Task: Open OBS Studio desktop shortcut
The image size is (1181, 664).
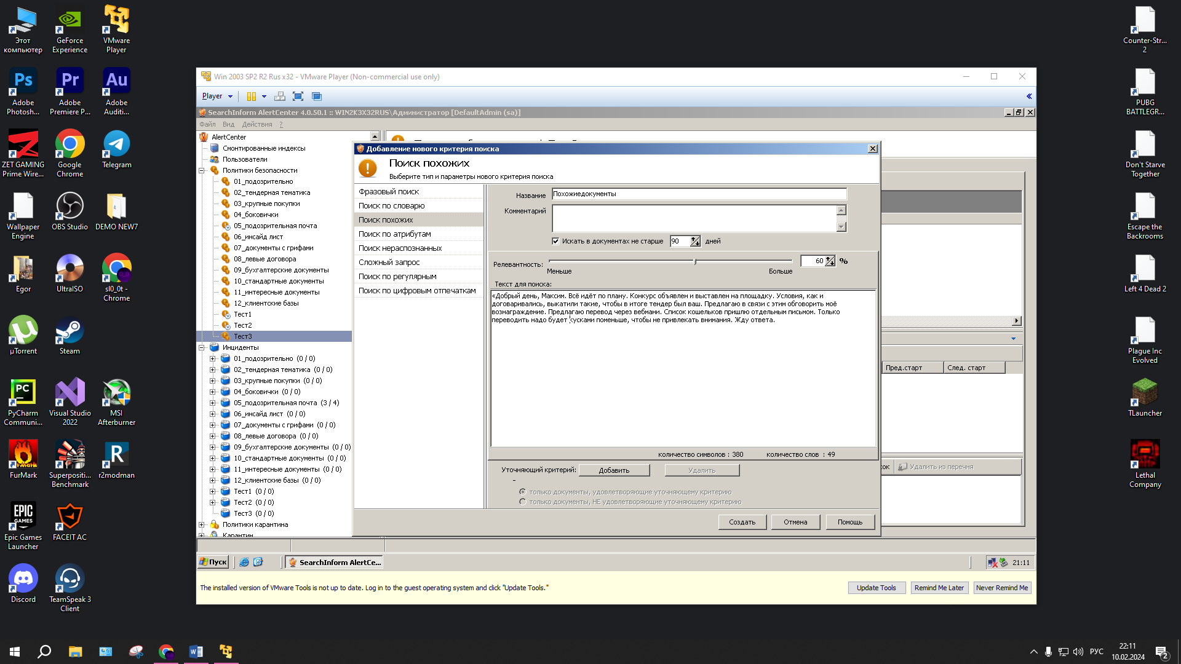Action: tap(70, 211)
